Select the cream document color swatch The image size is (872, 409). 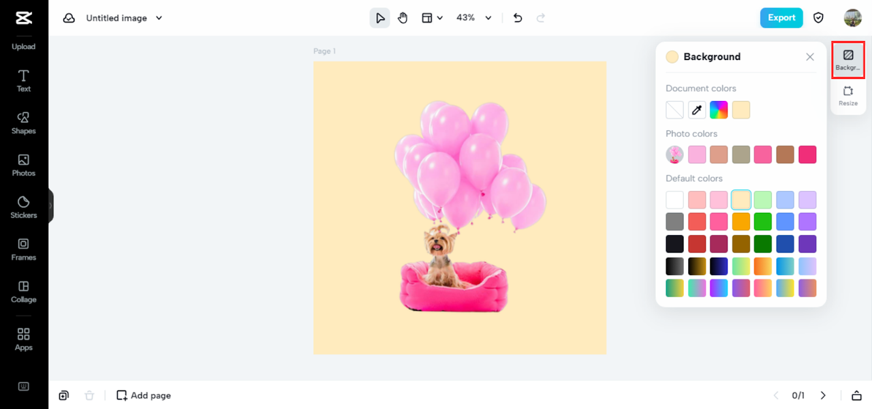click(741, 110)
